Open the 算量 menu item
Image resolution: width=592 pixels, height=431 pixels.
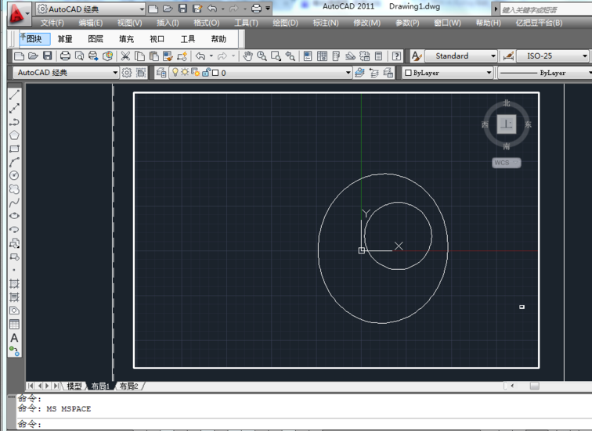click(x=65, y=39)
